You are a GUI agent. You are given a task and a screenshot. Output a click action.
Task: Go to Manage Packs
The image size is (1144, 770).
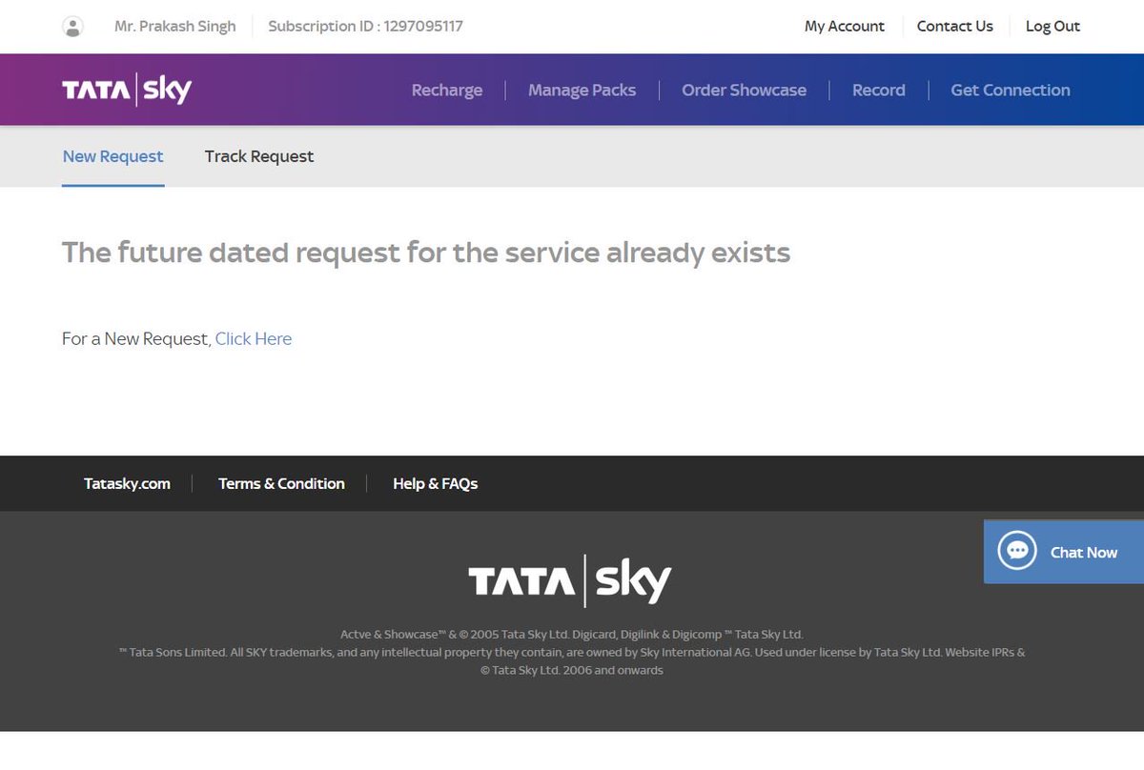click(582, 91)
